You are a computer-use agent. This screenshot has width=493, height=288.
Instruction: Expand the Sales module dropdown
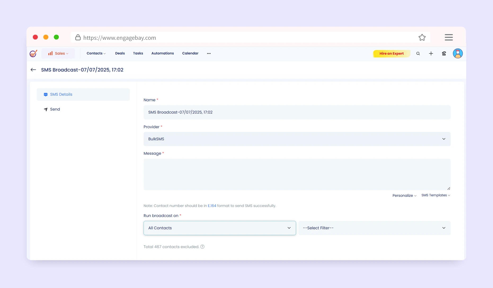pyautogui.click(x=58, y=54)
